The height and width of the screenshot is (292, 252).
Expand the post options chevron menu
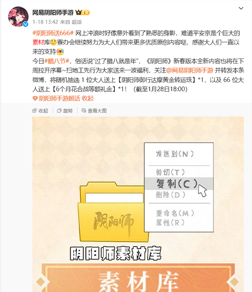click(241, 8)
